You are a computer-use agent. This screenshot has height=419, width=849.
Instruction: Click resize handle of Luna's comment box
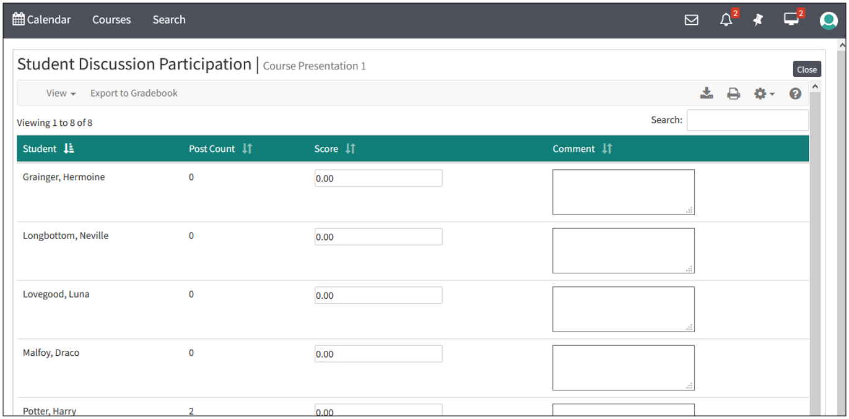pos(690,327)
